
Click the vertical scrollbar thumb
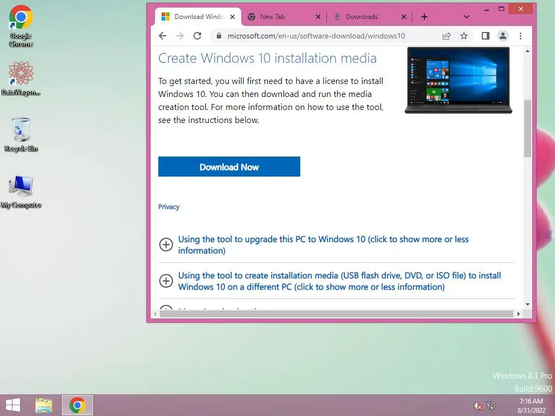click(x=527, y=128)
